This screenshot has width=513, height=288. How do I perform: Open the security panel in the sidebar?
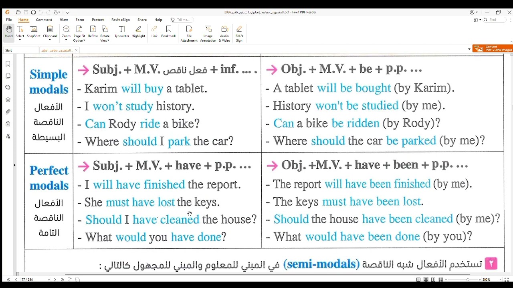point(8,124)
